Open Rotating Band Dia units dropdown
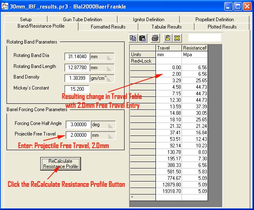The width and height of the screenshot is (254, 210). point(102,57)
